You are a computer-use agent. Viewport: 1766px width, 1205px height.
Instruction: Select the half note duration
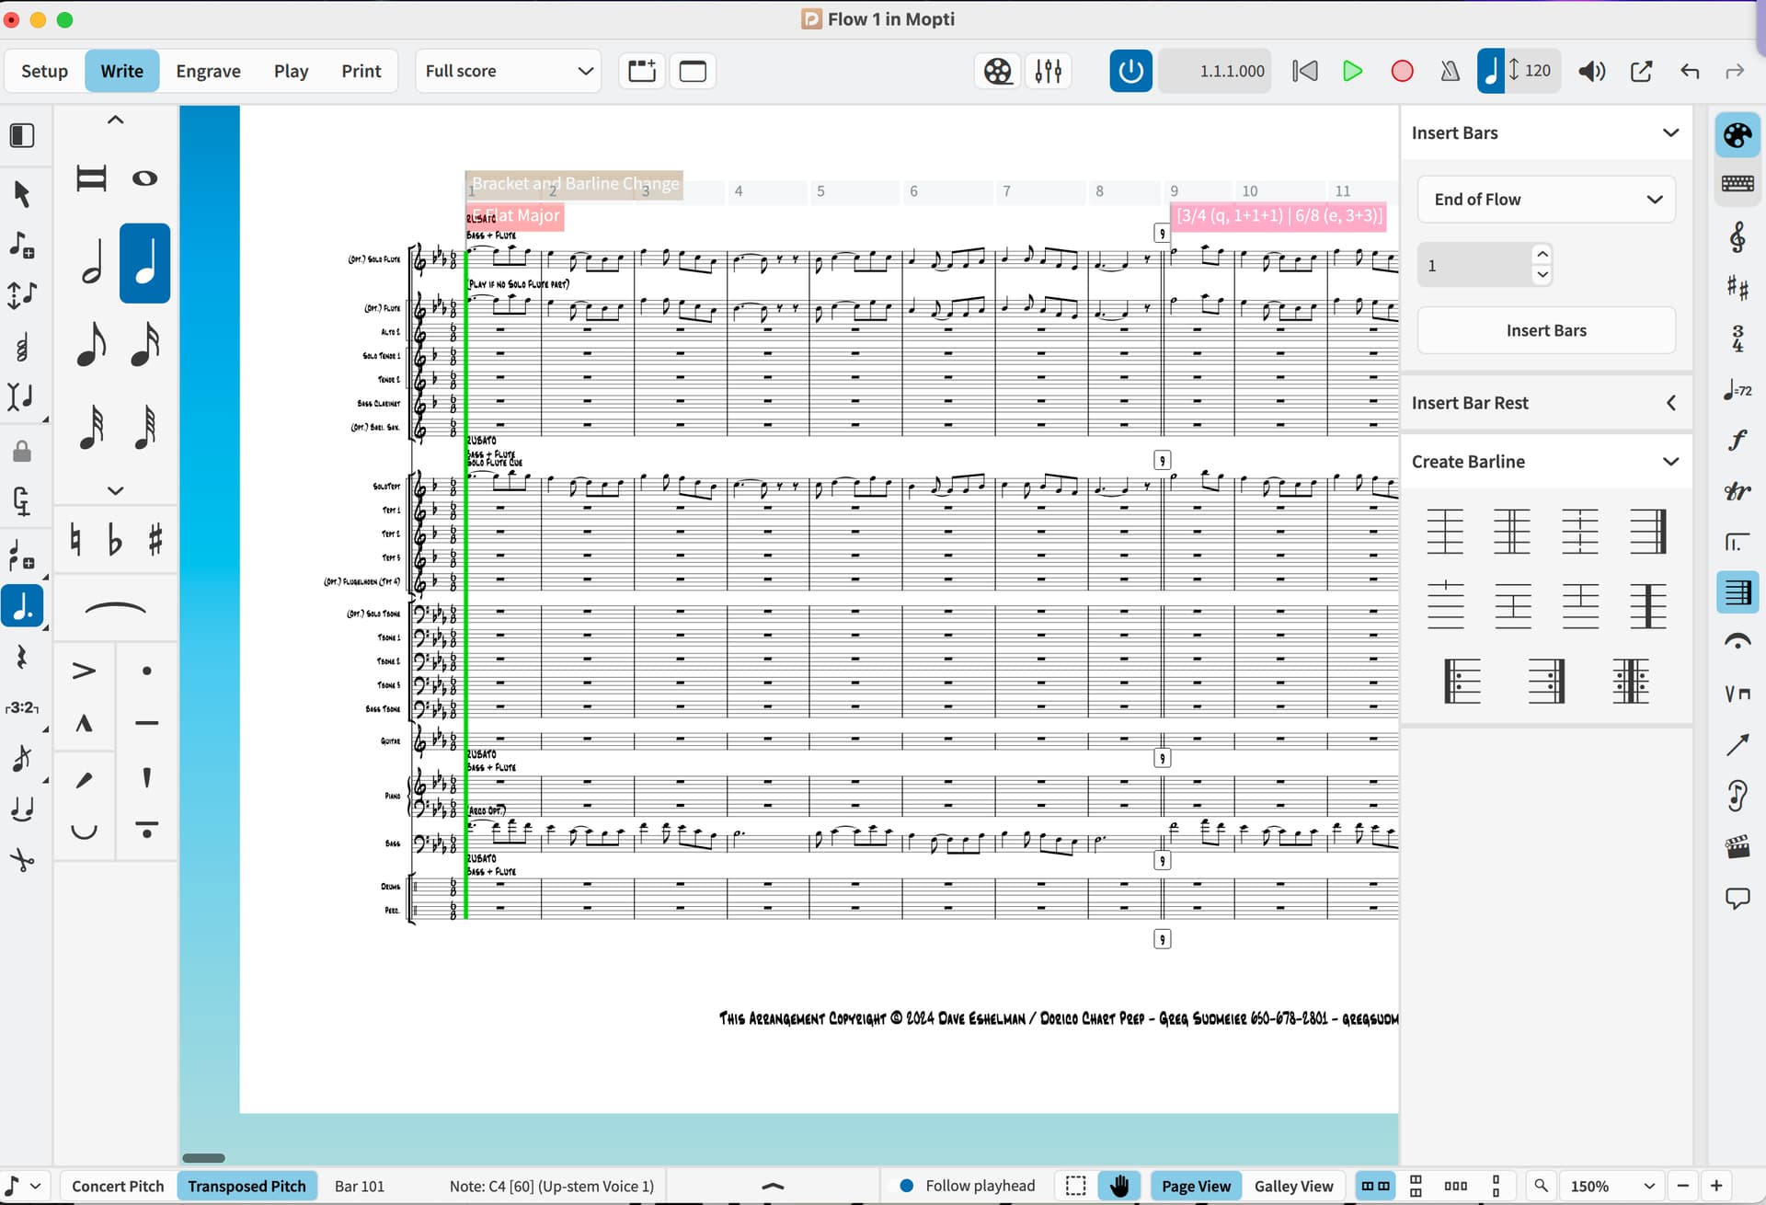point(92,264)
